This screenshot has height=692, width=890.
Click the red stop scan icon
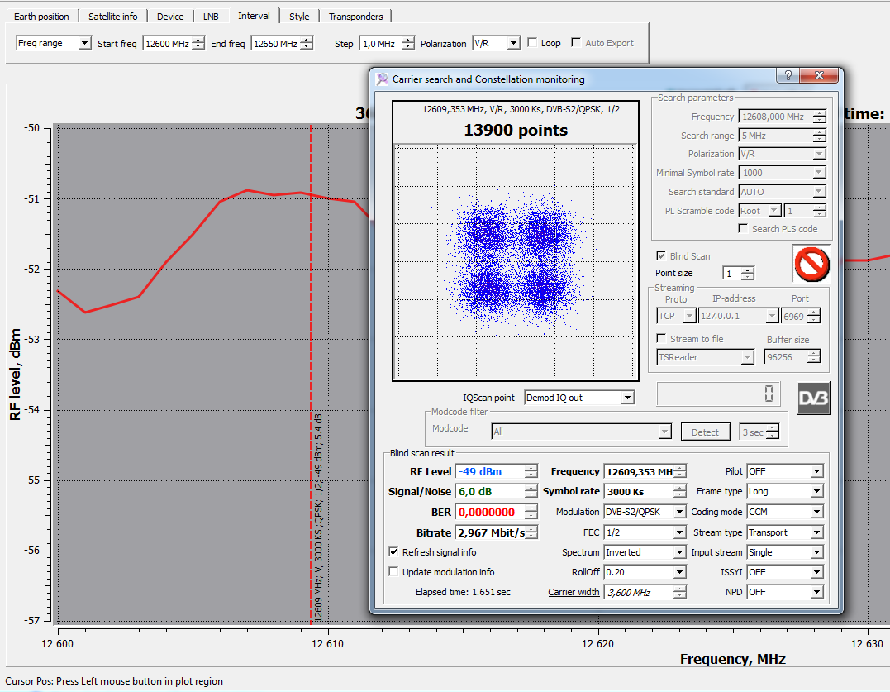[x=811, y=264]
